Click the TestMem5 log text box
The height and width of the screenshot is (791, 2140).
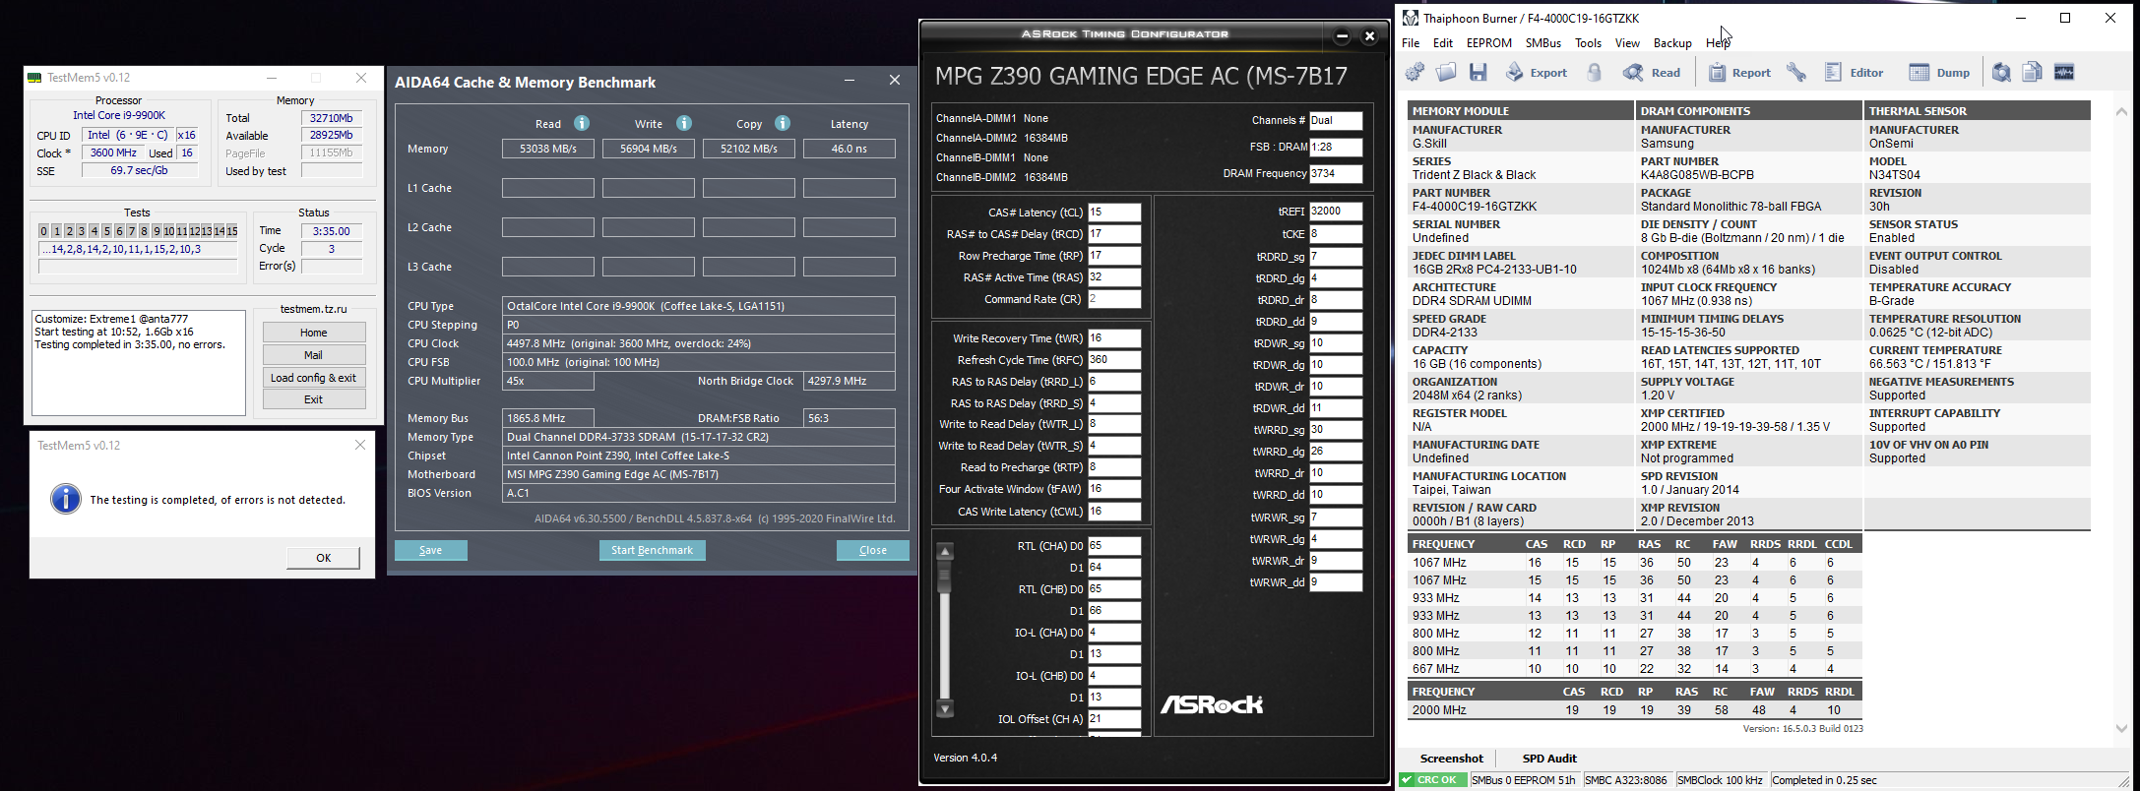(x=139, y=363)
